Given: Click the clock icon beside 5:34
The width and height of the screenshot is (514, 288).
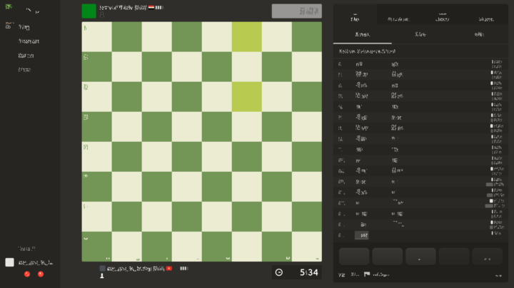Looking at the screenshot, I should click(x=279, y=272).
